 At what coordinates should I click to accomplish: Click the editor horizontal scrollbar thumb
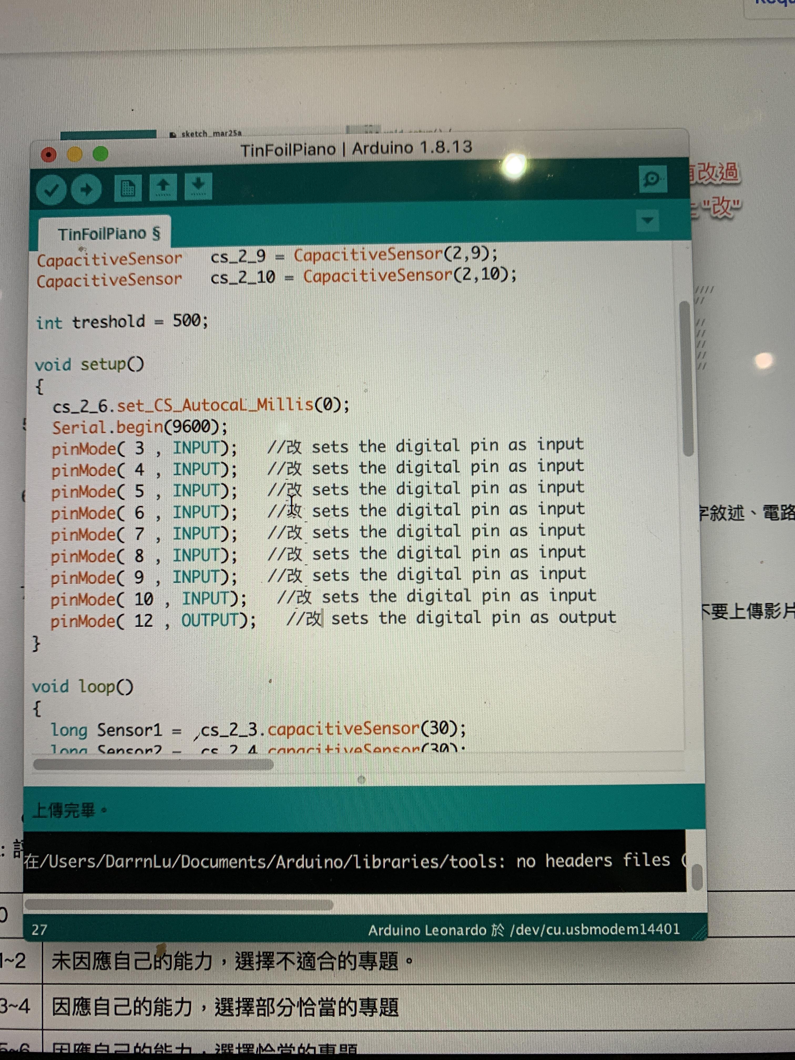(153, 764)
